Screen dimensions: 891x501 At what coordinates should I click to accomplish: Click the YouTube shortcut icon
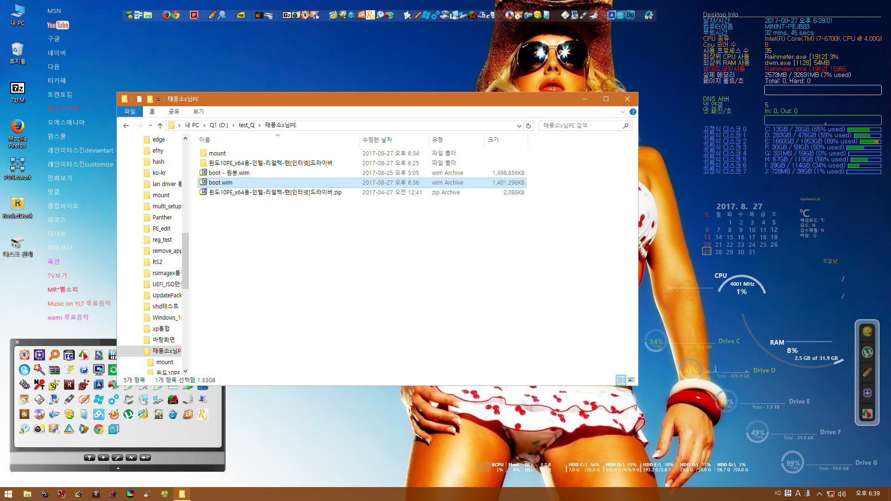click(58, 25)
